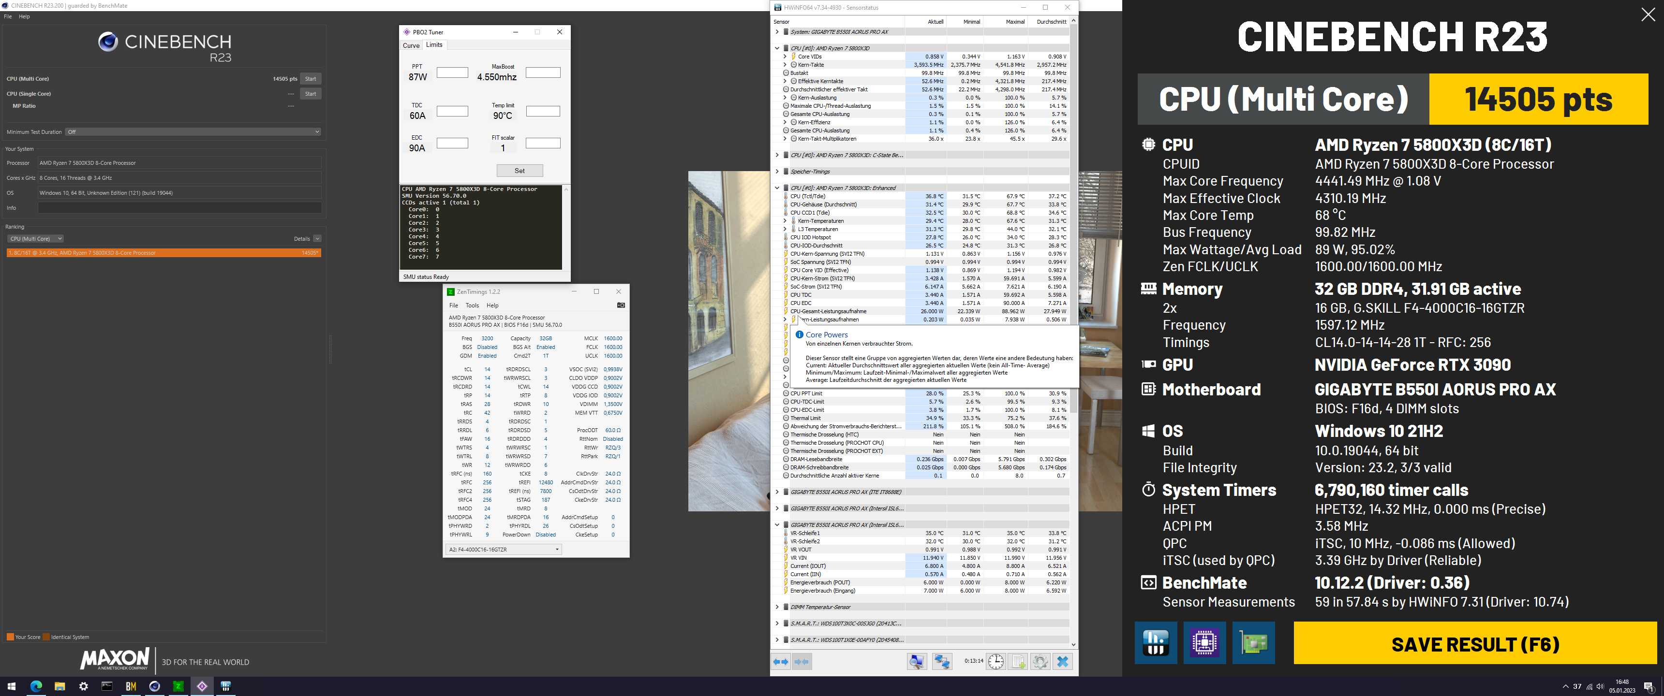This screenshot has height=696, width=1664.
Task: Click the PPT limit input field
Action: tap(452, 73)
